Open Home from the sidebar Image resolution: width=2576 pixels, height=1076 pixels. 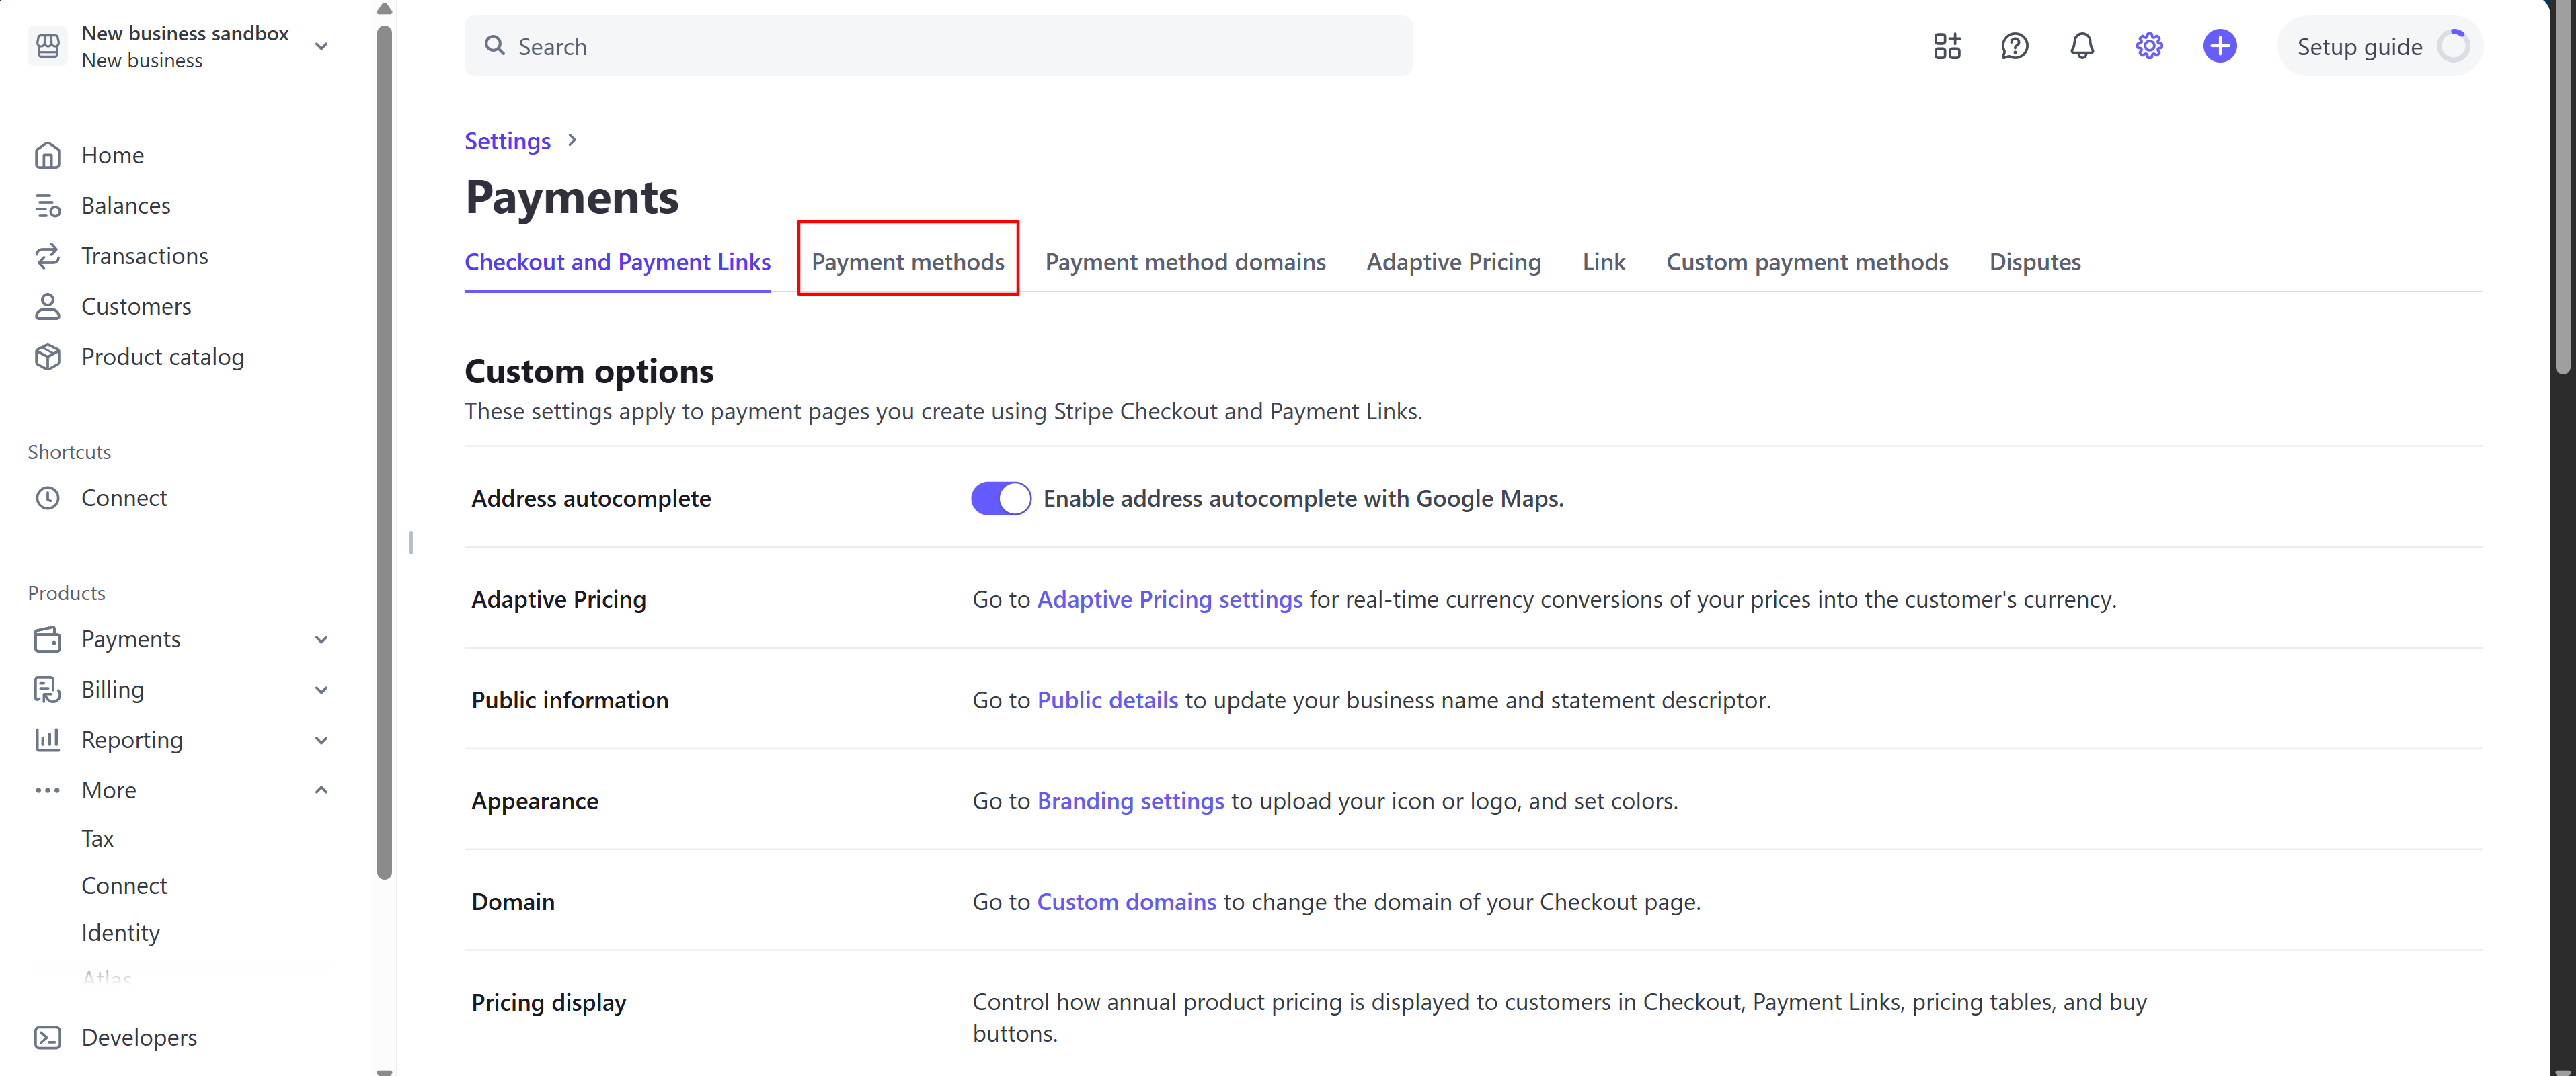point(112,155)
